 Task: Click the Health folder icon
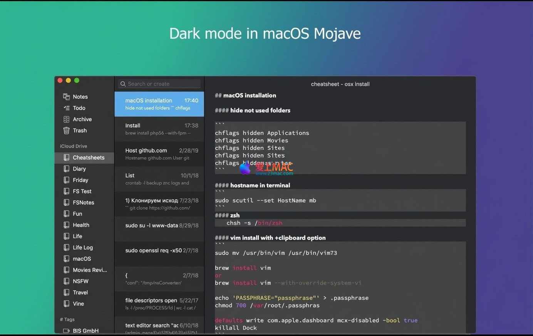[66, 225]
